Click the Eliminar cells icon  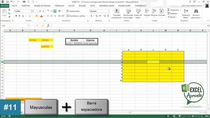pos(154,11)
